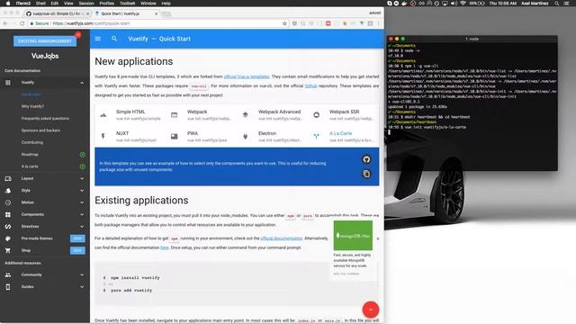Select the PWA template icon

click(174, 136)
